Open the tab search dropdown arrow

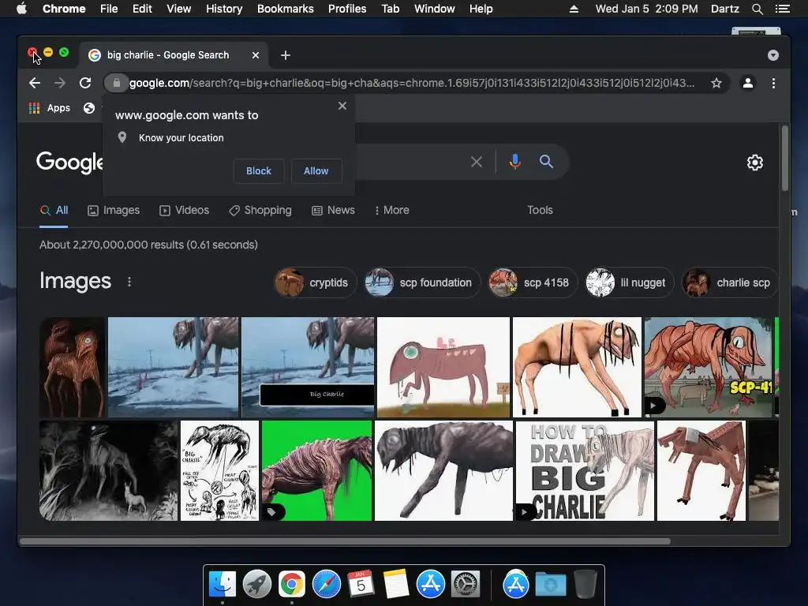773,55
